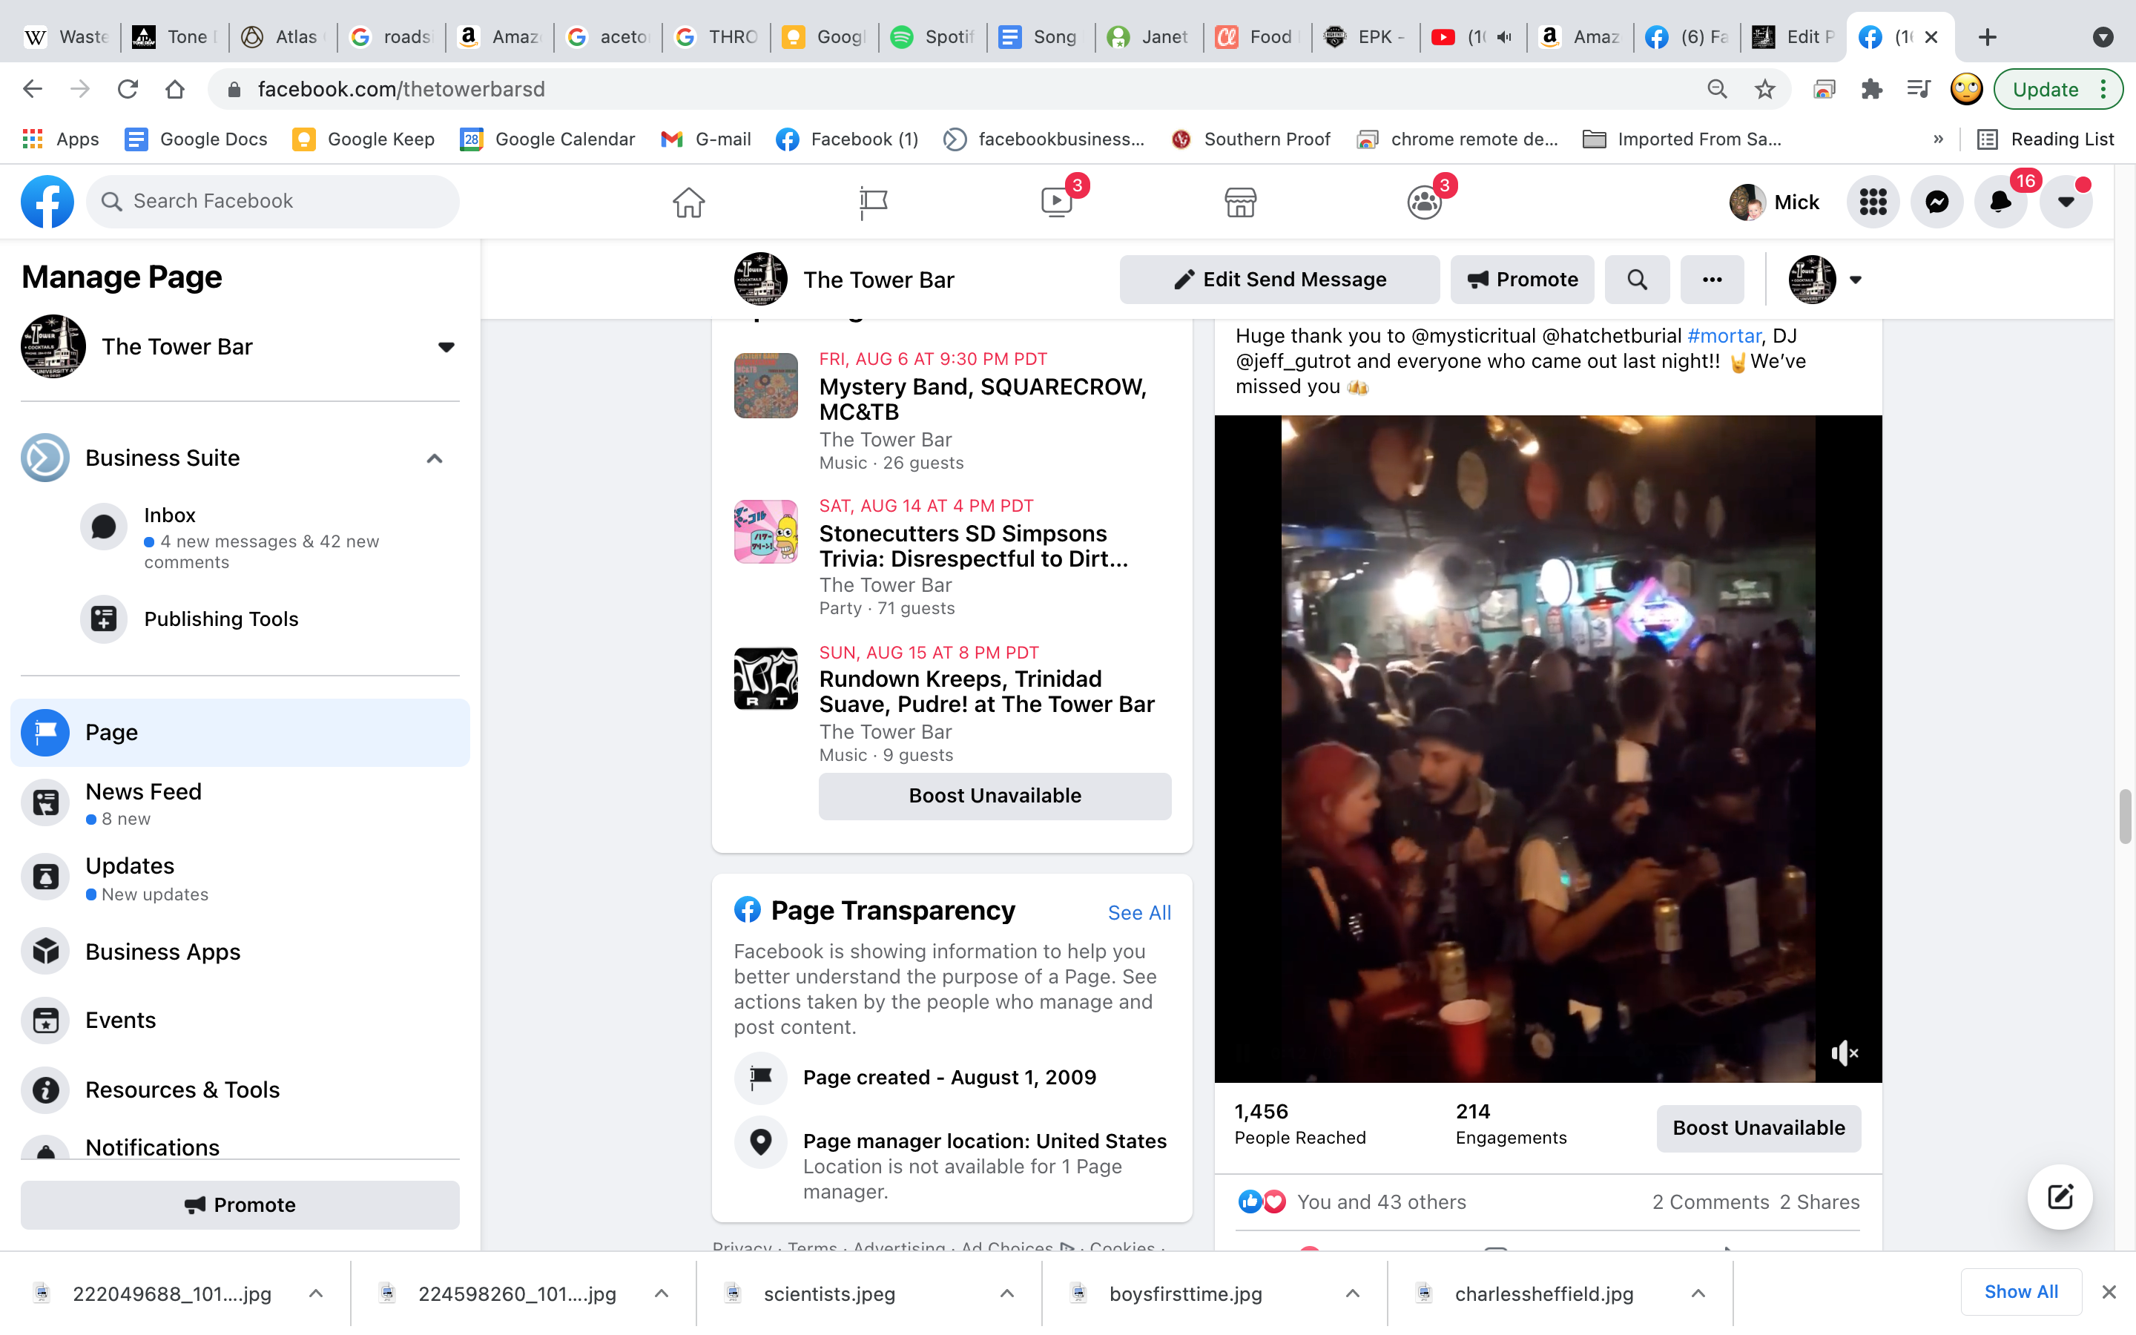This screenshot has height=1335, width=2136.
Task: Open the notifications bell showing 16
Action: coord(2001,202)
